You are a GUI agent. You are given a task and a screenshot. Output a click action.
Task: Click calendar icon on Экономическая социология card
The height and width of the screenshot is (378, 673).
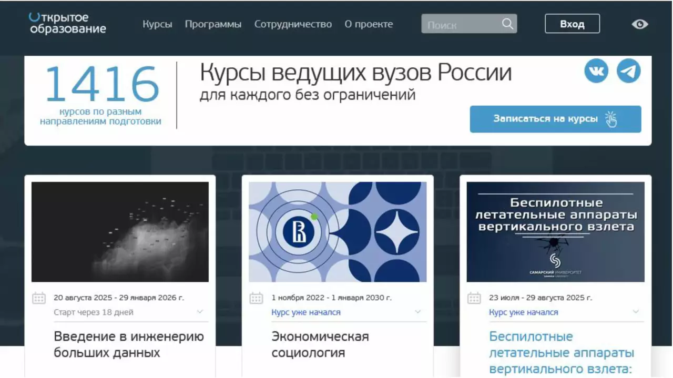(x=256, y=298)
